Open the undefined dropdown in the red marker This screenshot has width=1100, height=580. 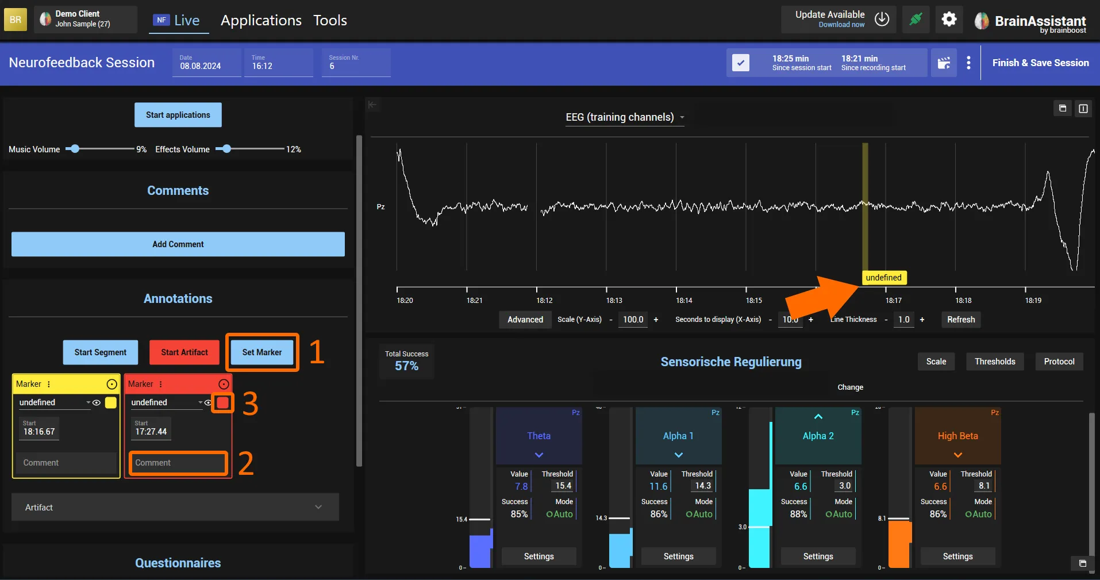click(x=167, y=402)
